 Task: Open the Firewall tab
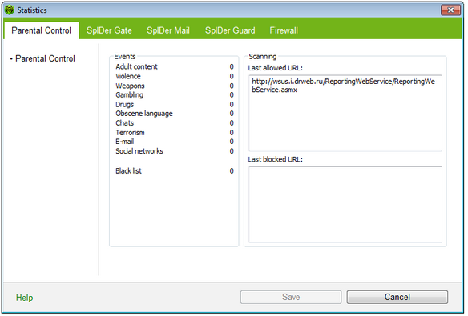[284, 30]
